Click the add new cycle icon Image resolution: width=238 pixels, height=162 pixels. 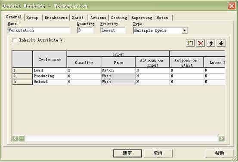point(190,43)
